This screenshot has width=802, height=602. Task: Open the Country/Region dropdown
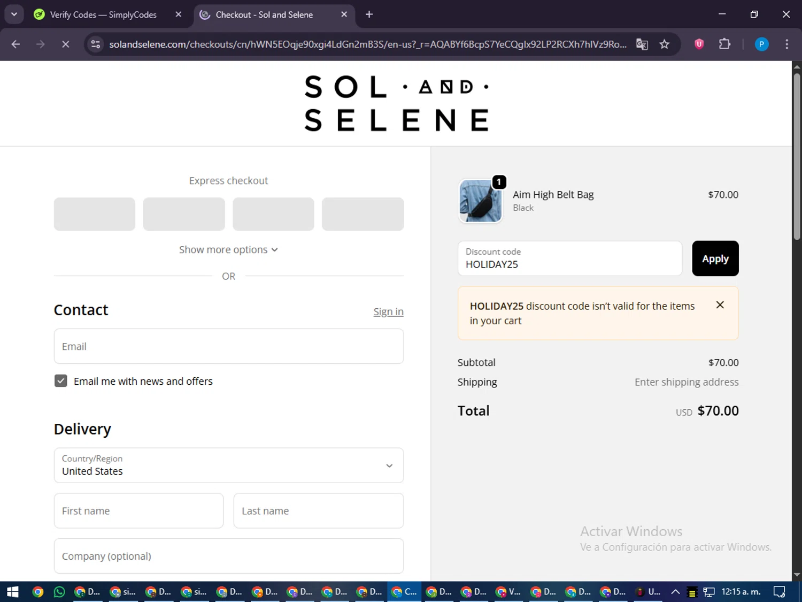pyautogui.click(x=229, y=466)
